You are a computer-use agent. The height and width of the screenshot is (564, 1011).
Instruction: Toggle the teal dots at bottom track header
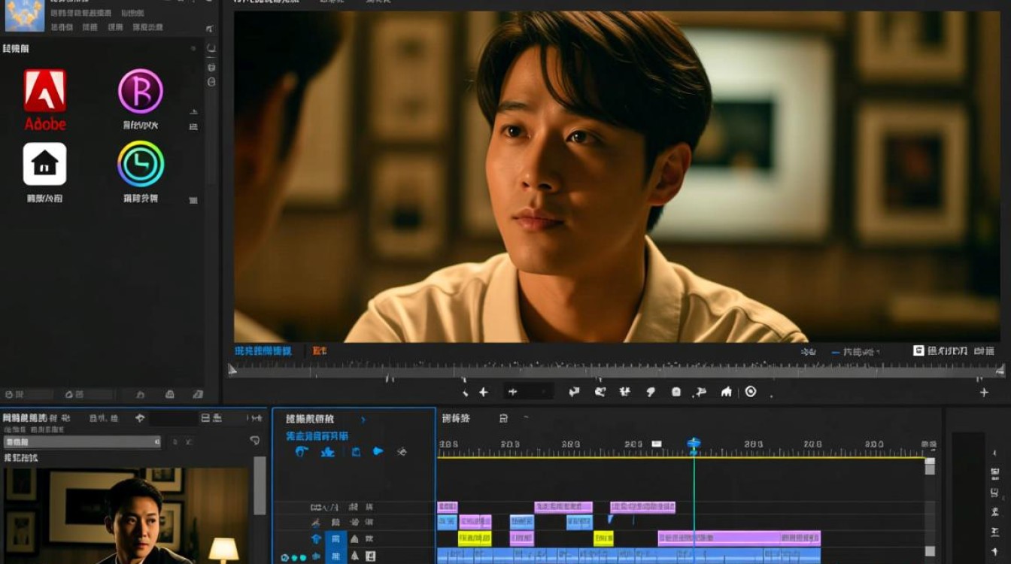pyautogui.click(x=294, y=557)
